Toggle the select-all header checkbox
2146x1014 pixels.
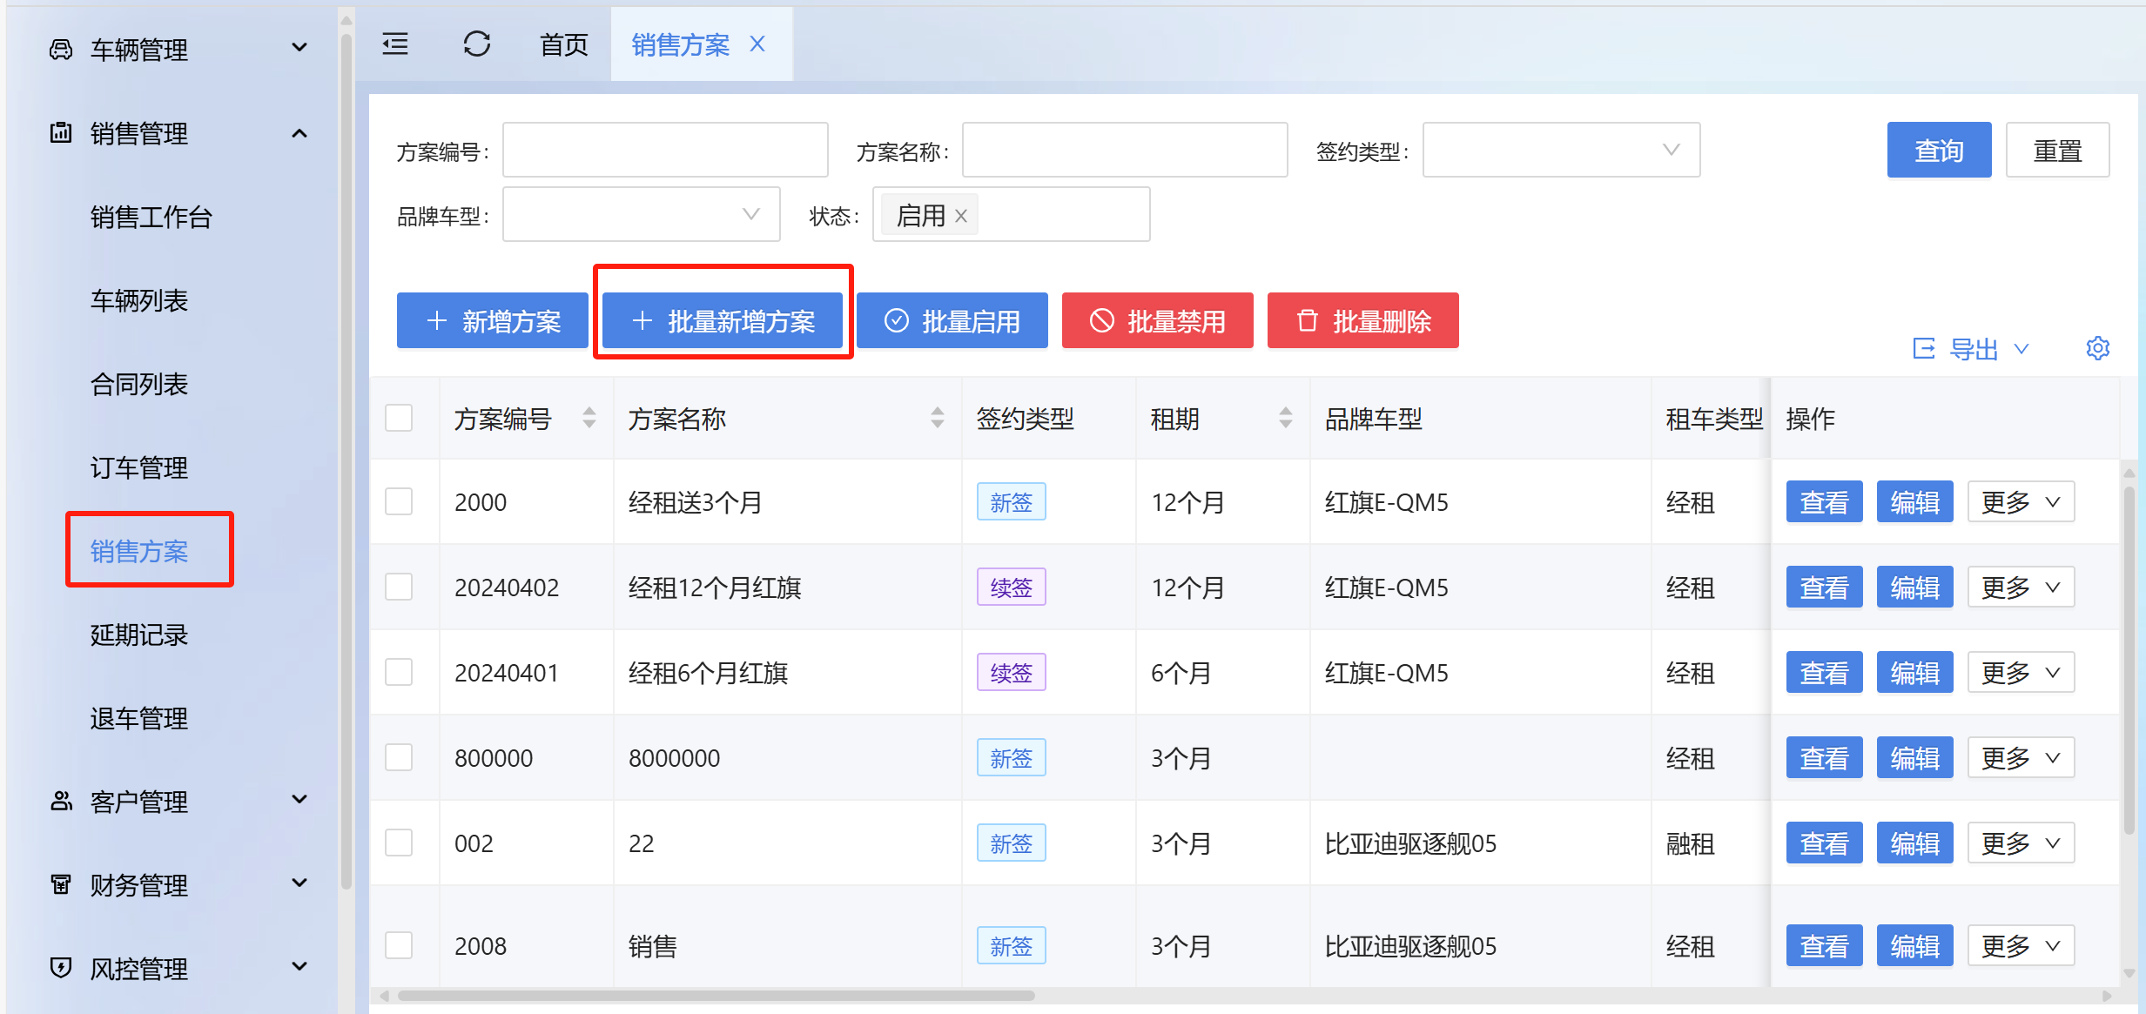[399, 418]
